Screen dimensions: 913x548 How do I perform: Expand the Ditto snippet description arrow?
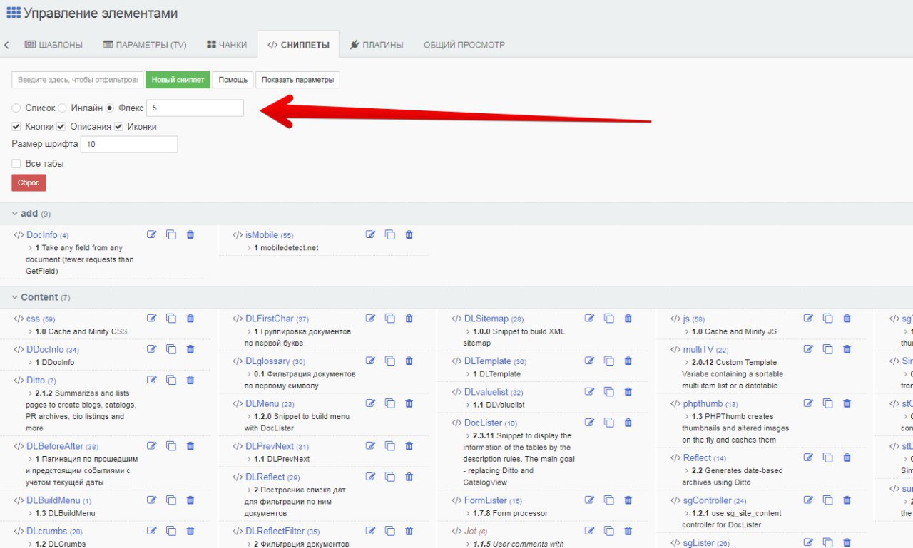(29, 393)
